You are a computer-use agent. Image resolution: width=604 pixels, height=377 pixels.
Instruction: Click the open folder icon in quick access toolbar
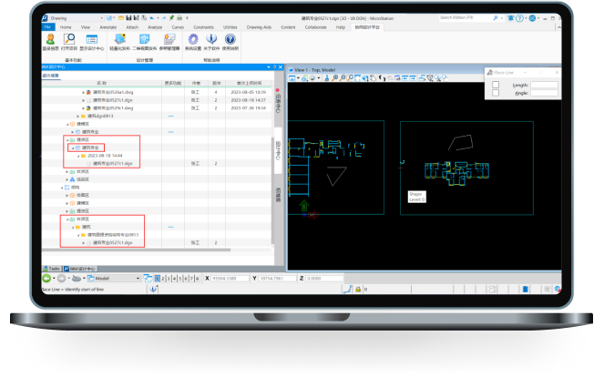[121, 17]
